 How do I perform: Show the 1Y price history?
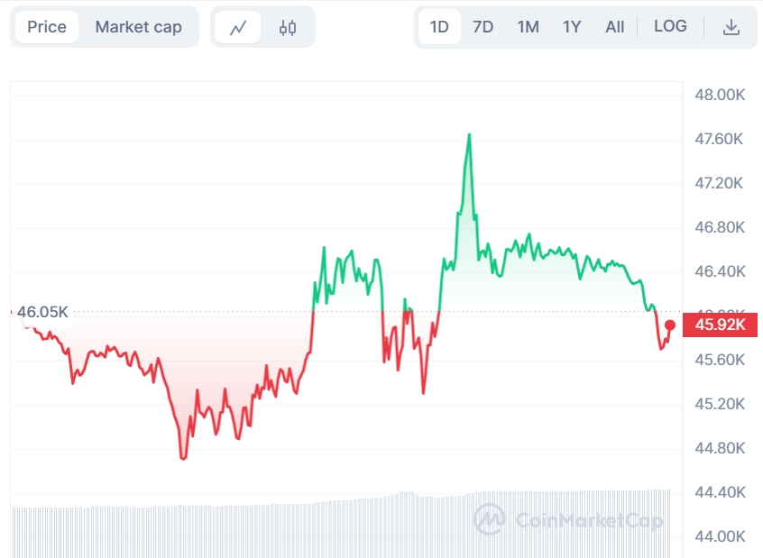pos(572,27)
